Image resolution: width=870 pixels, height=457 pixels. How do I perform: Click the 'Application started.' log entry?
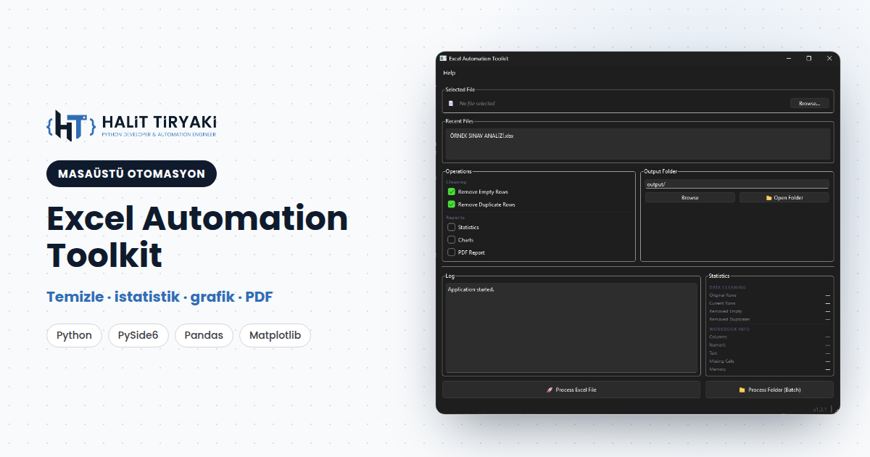pyautogui.click(x=471, y=289)
